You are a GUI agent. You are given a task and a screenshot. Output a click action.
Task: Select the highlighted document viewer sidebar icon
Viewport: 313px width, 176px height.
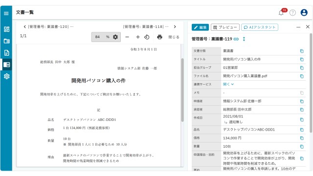[x=6, y=65]
